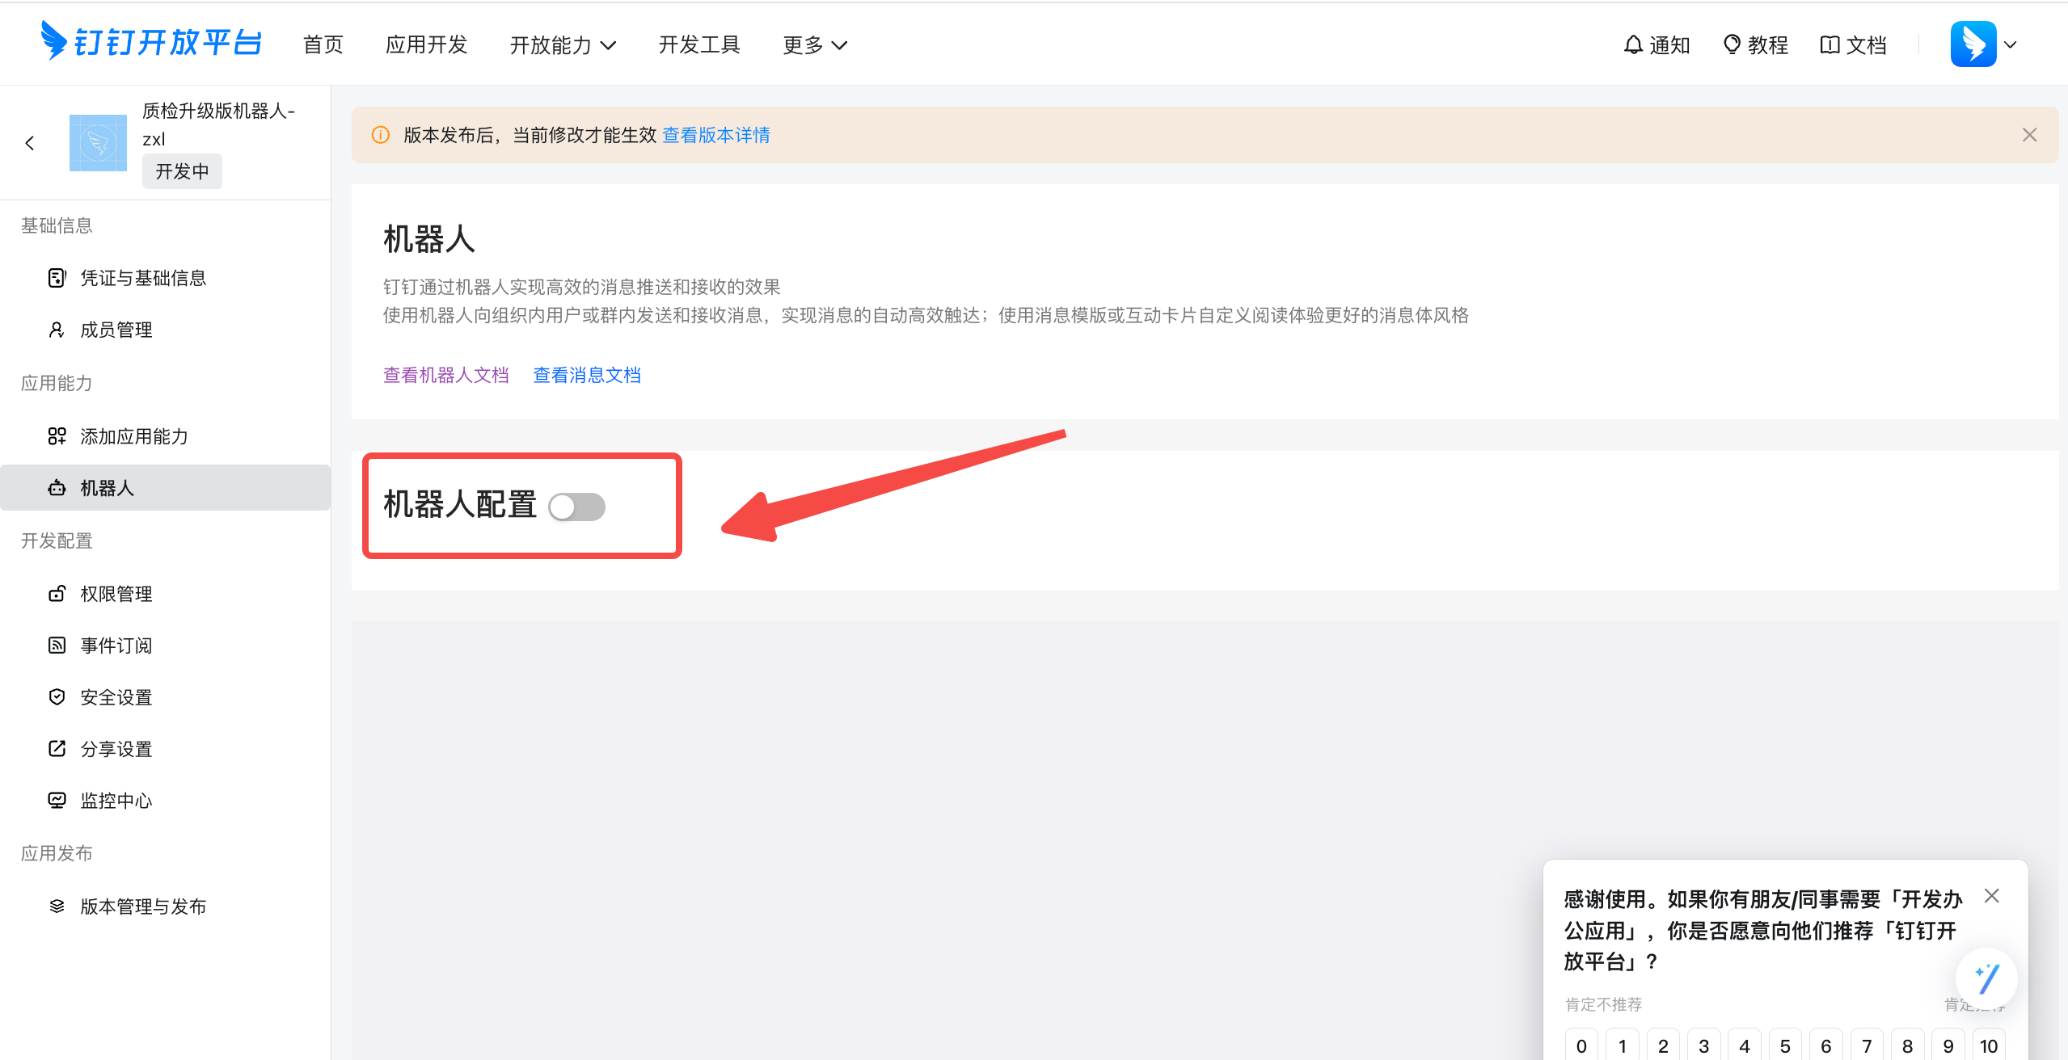This screenshot has height=1060, width=2068.
Task: Open the 查看机器人文档 link
Action: 445,375
